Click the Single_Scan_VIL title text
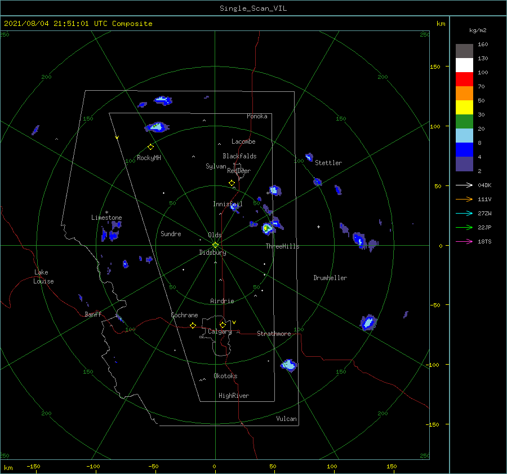The image size is (507, 474). pos(253,8)
